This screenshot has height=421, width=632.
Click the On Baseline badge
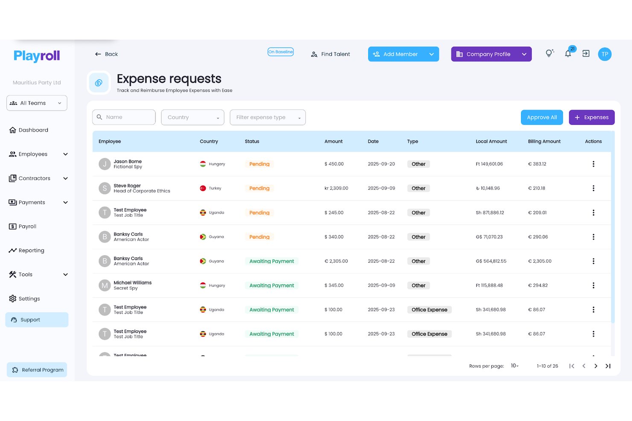281,52
